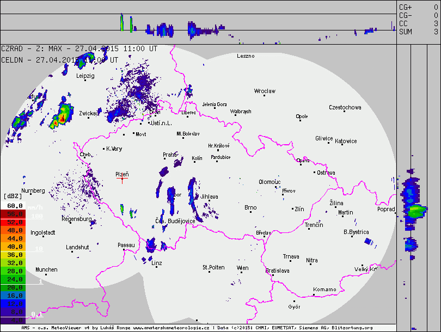Pick the 36.0 dBZ yellow legend color
Screen dimensions: 441x332
pos(14,254)
